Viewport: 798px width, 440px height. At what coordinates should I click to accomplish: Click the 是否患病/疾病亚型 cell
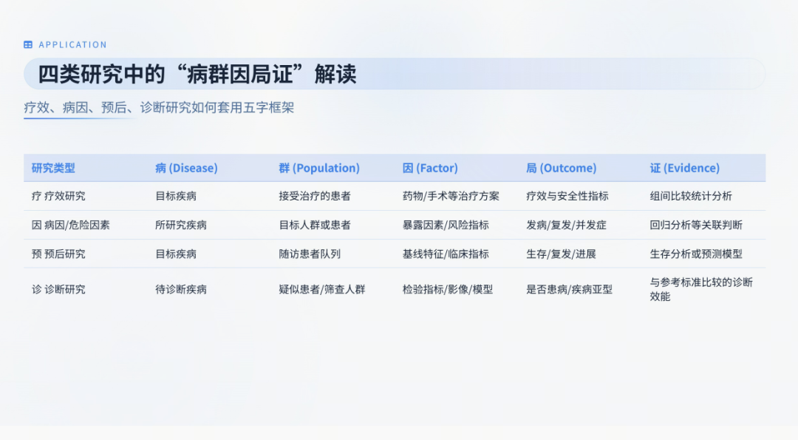point(569,289)
